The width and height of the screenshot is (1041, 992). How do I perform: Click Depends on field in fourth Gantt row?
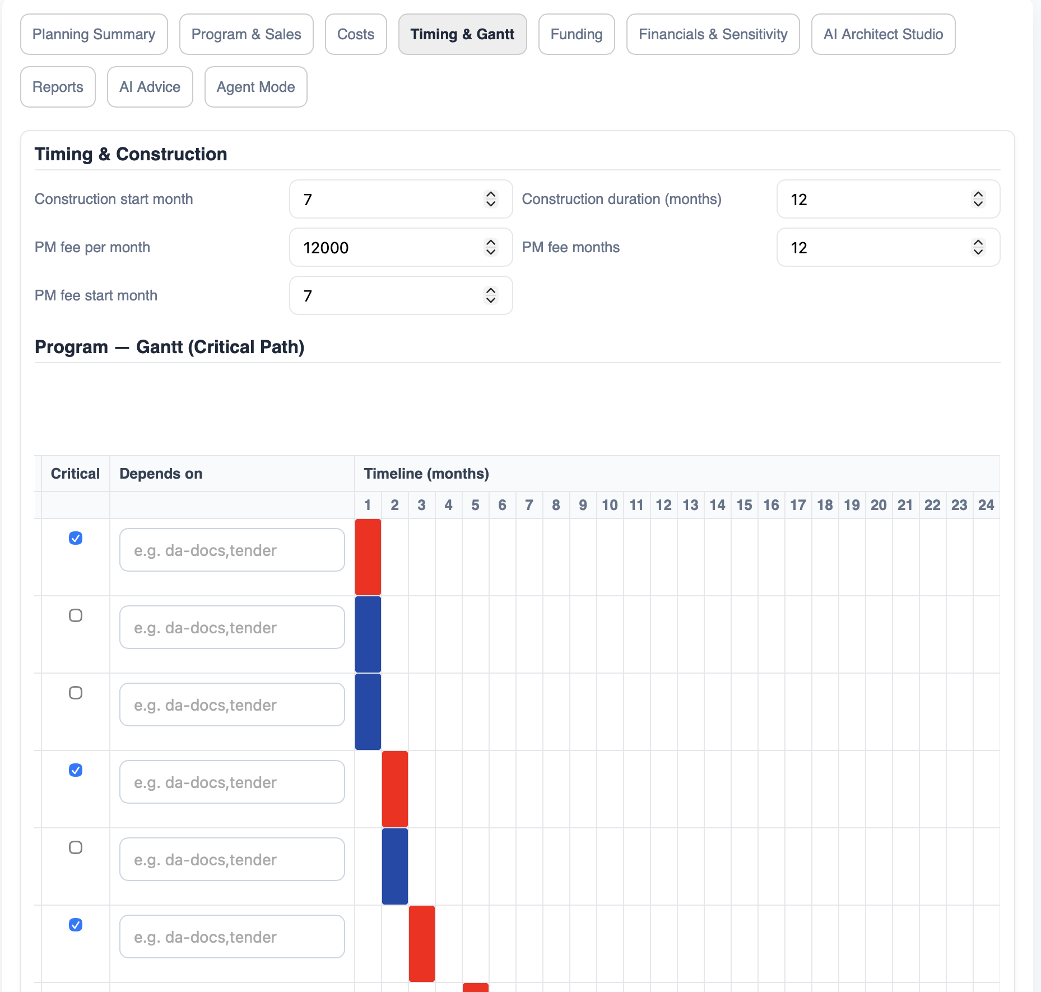pos(232,782)
